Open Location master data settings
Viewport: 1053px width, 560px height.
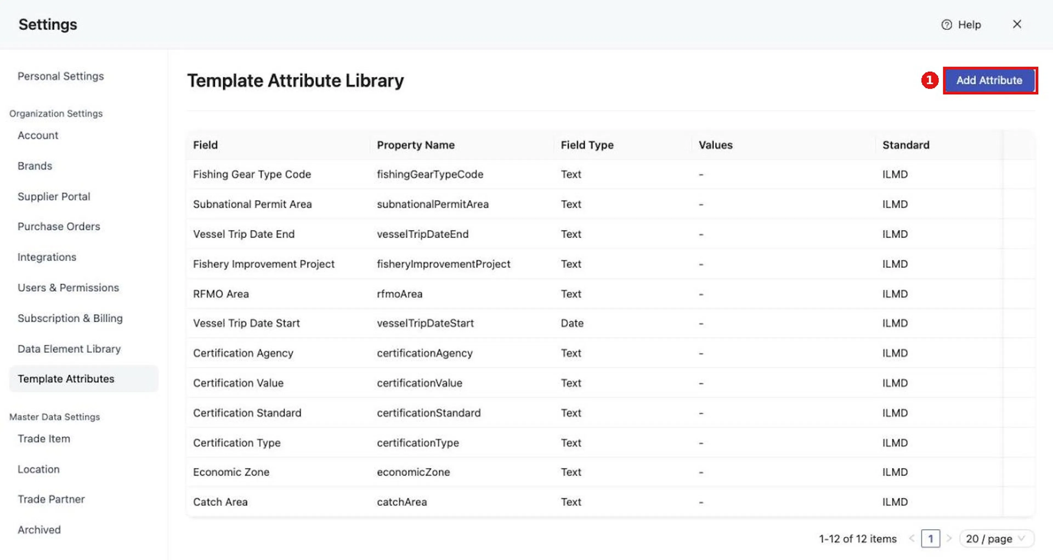38,469
